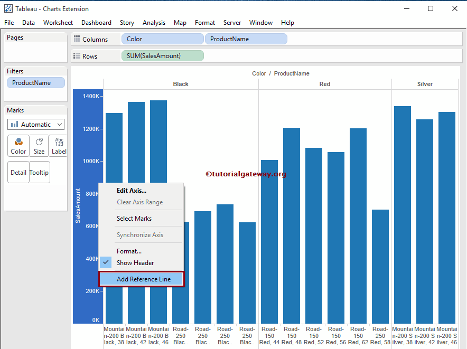Viewport: 467px width, 349px height.
Task: Click the Tableau logo icon in title bar
Action: pyautogui.click(x=7, y=8)
